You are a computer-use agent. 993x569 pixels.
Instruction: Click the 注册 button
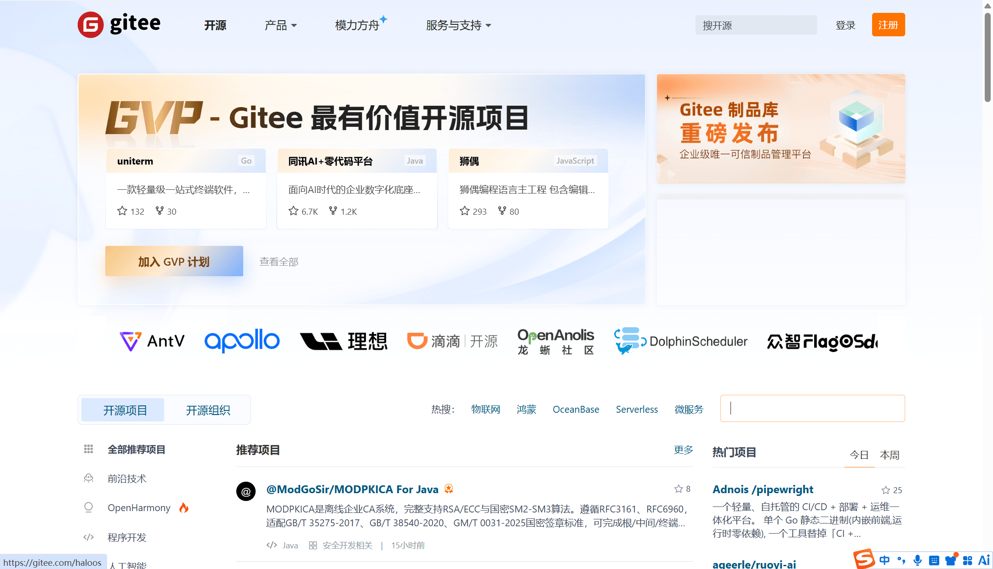888,25
